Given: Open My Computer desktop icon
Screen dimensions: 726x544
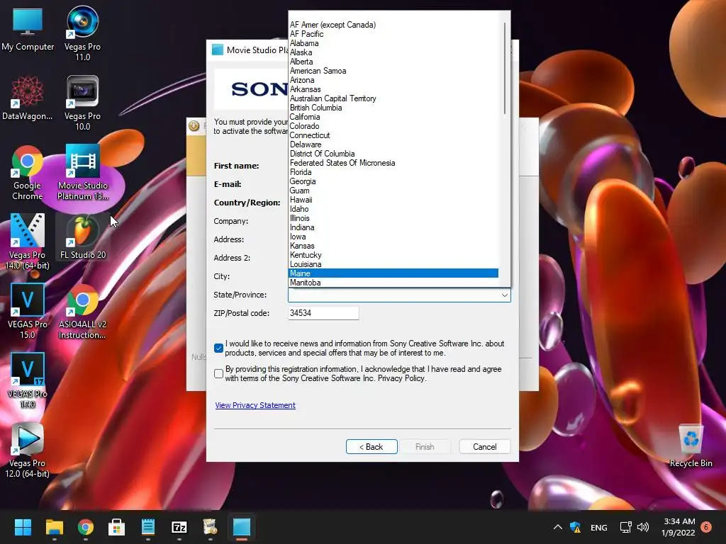Looking at the screenshot, I should click(28, 28).
